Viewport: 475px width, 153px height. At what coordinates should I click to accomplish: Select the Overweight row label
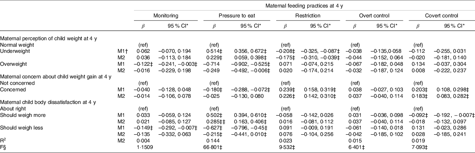13,63
